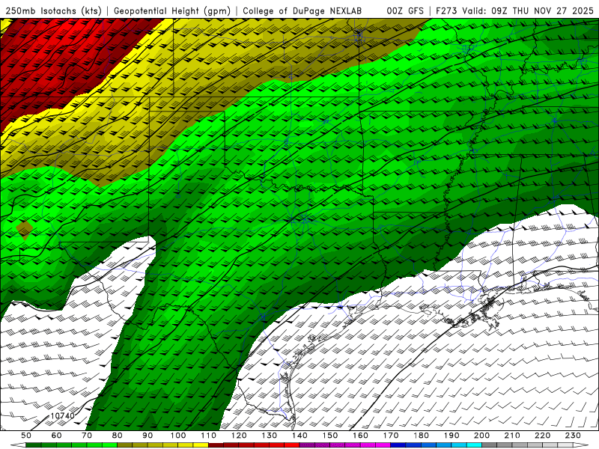Click the bright yellow swatch ending at 110
The image size is (599, 449).
click(x=201, y=445)
